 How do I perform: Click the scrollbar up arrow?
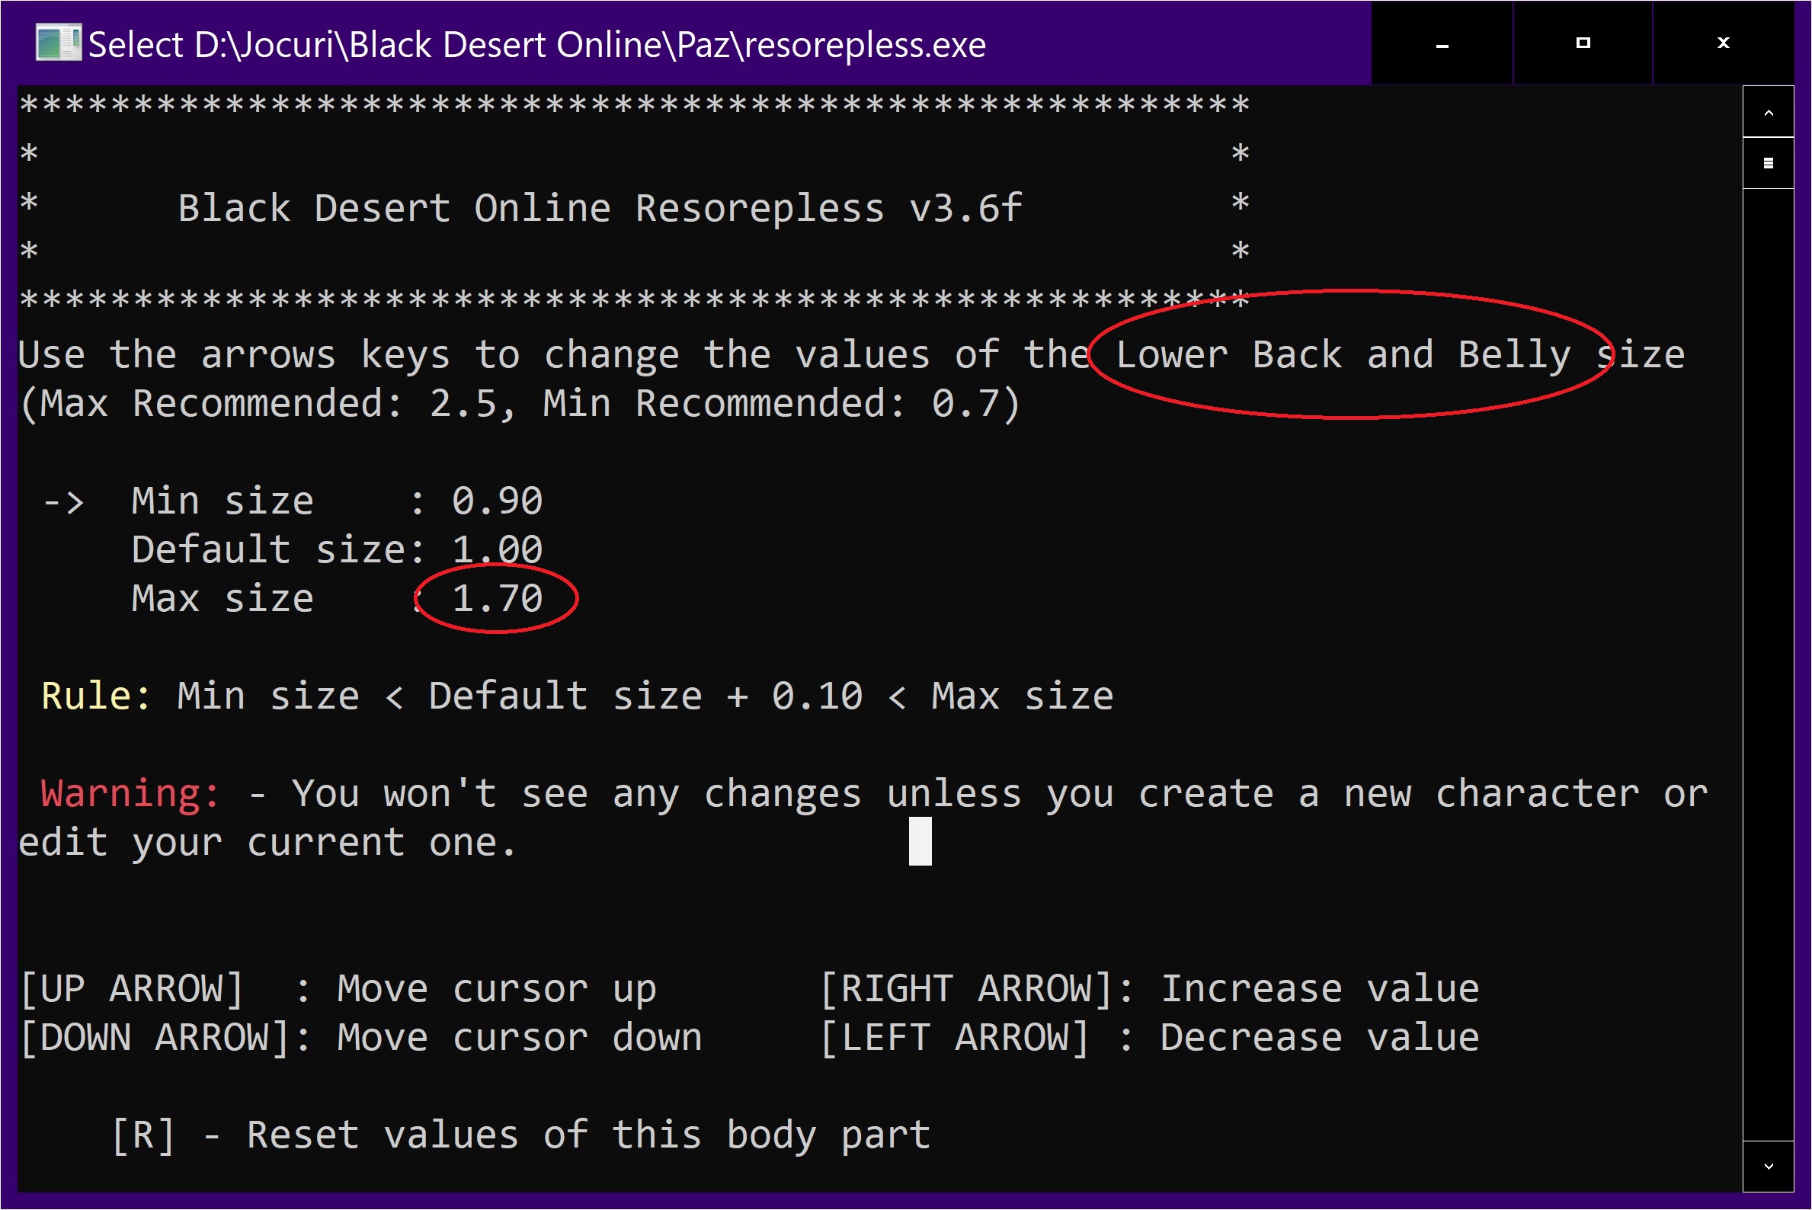(1768, 113)
